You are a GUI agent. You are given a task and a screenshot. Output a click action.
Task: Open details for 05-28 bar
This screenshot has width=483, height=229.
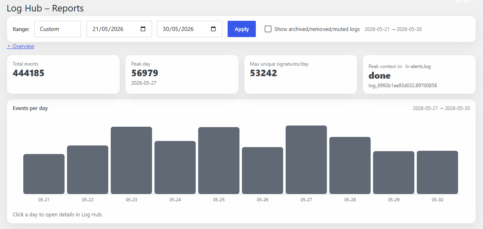point(350,165)
